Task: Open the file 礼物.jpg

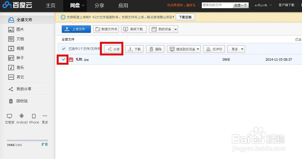Action: click(82, 60)
